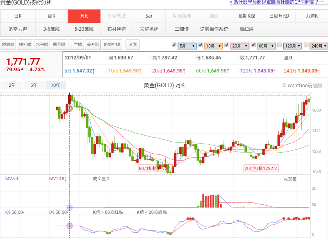Screen dimensions: 328x238
Task: Tick the 240月 moving average checkbox
Action: (306, 45)
